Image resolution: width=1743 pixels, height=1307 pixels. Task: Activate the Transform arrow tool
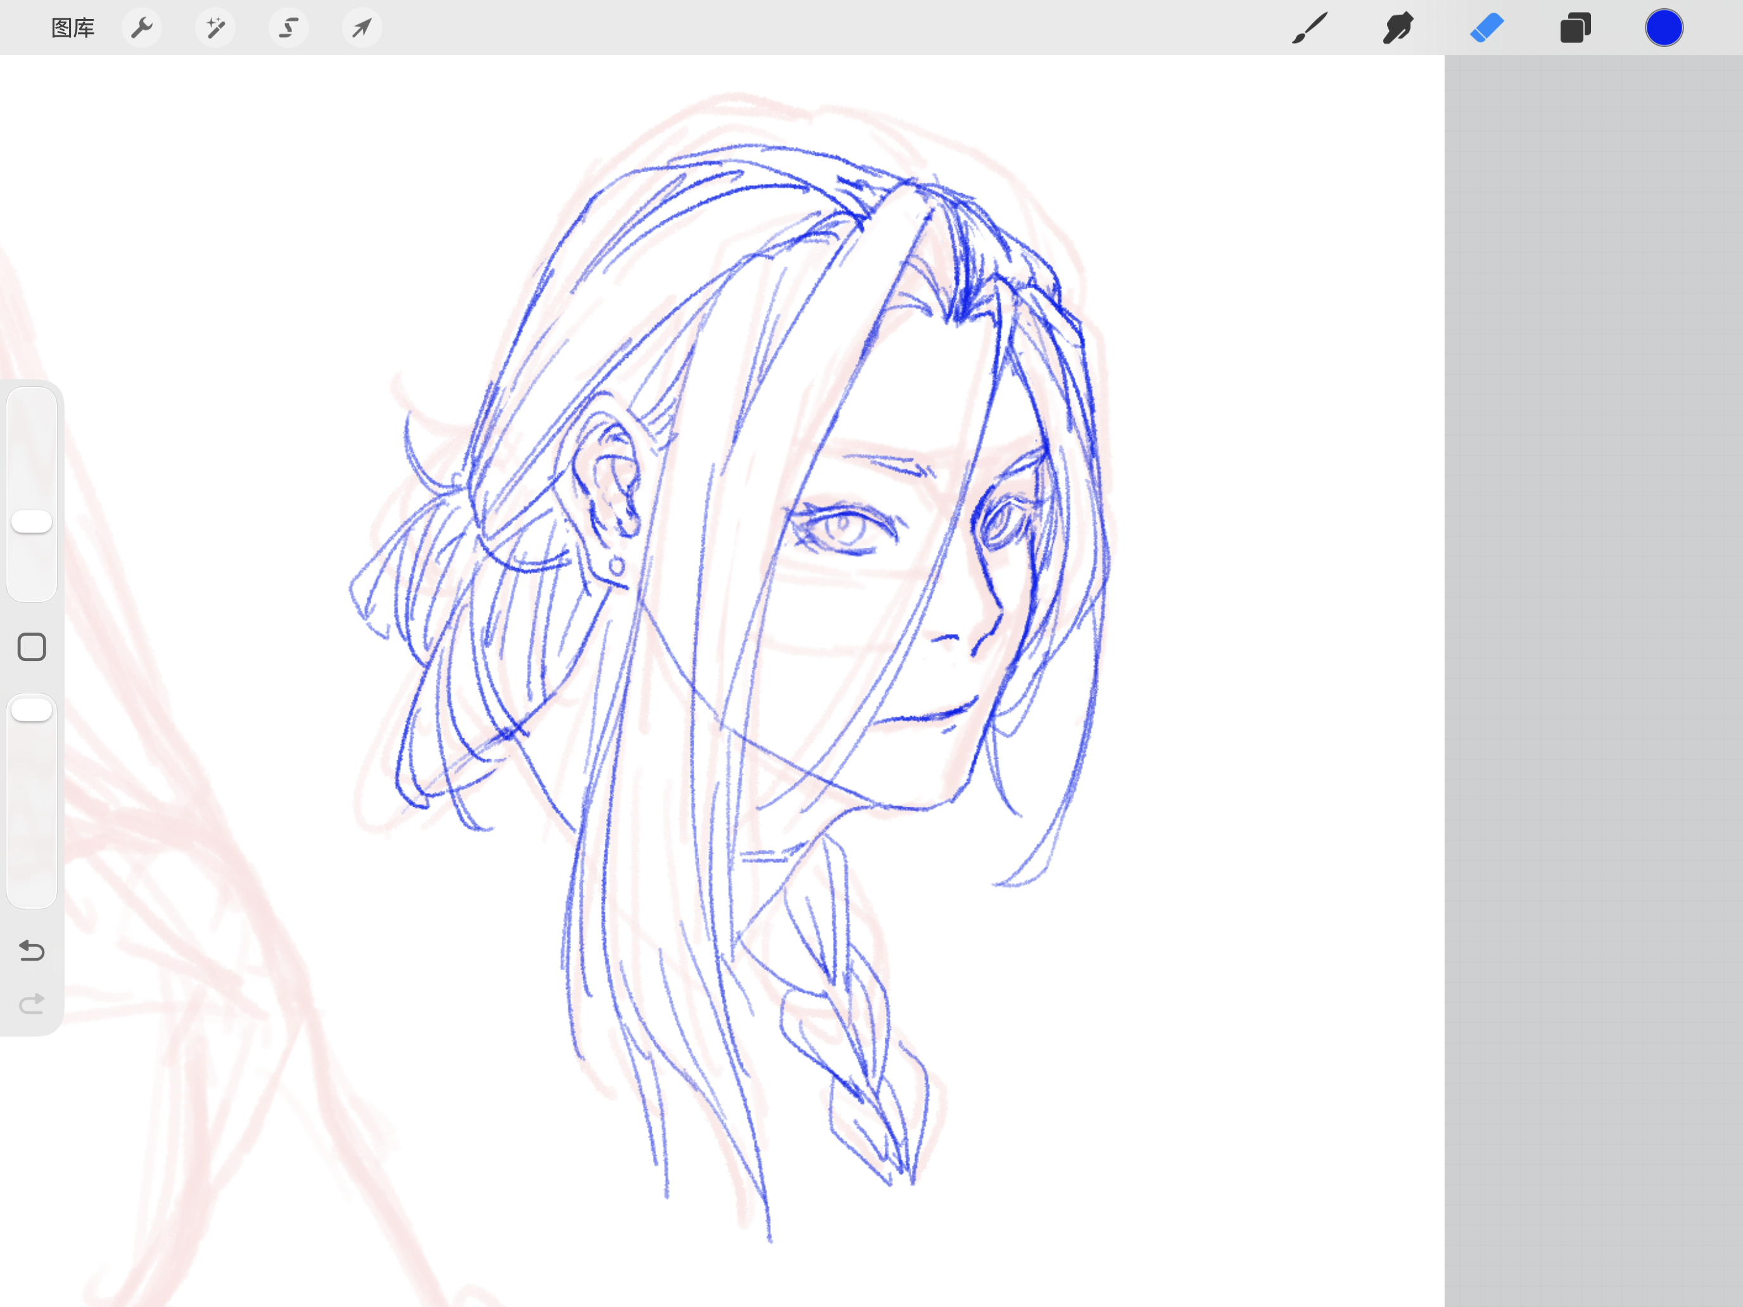tap(362, 28)
